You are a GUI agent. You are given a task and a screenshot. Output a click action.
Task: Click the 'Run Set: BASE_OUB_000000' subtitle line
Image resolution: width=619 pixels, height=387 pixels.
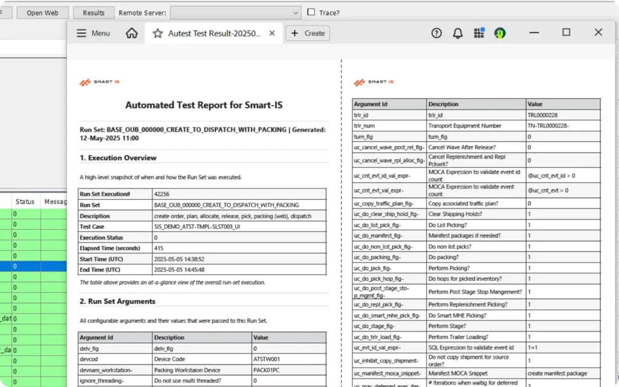[203, 133]
